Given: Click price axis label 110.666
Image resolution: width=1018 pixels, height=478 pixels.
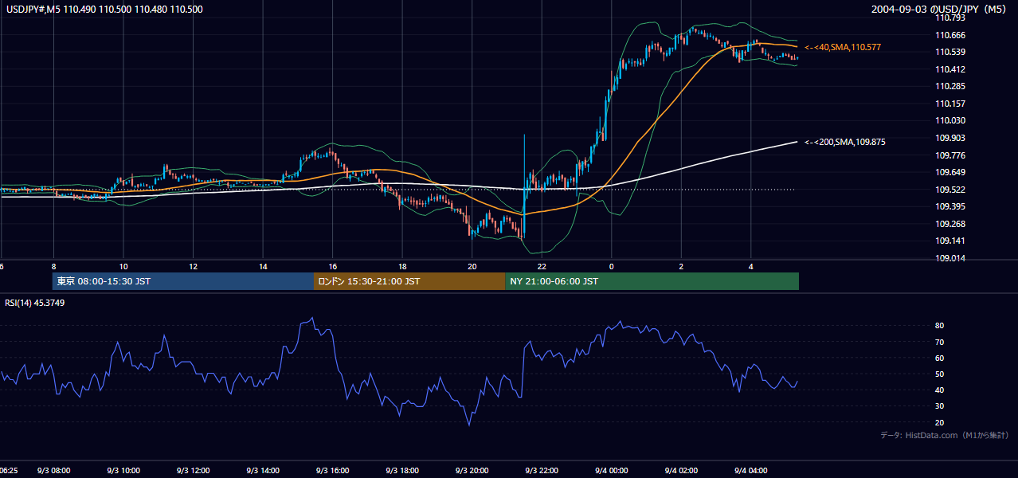Looking at the screenshot, I should point(949,35).
